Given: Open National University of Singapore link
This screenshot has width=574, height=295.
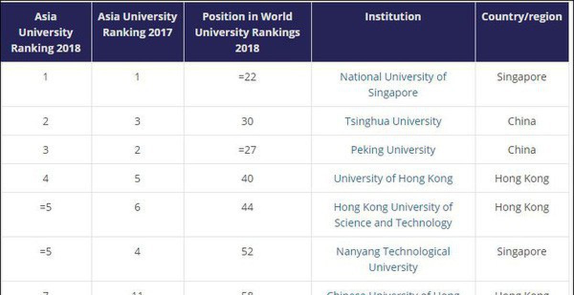Looking at the screenshot, I should coord(393,84).
